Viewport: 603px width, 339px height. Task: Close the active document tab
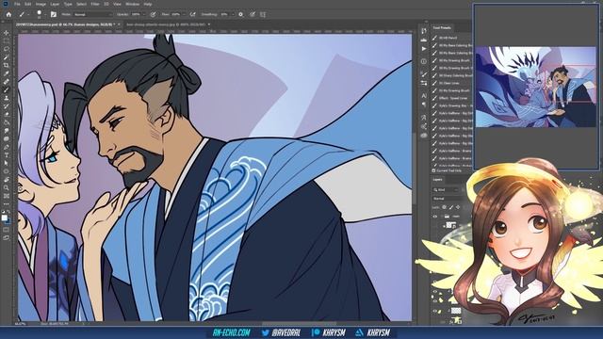(x=119, y=24)
